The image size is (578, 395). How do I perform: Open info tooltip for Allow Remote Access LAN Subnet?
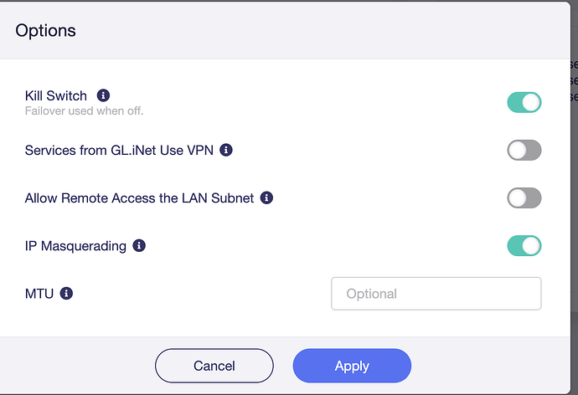tap(267, 198)
